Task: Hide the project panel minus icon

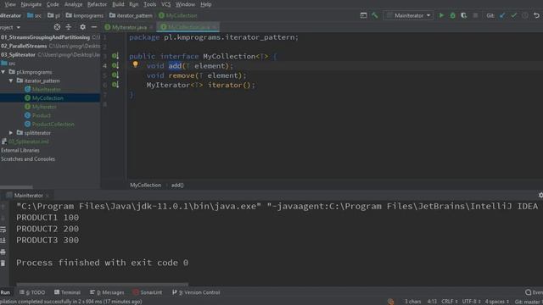Action: tap(94, 27)
